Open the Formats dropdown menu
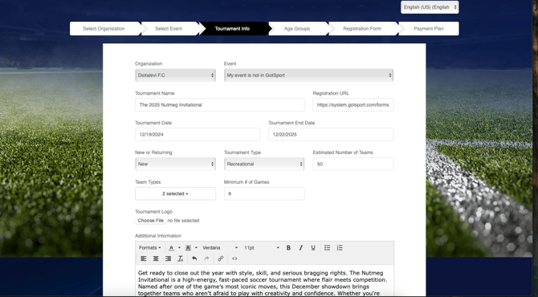The image size is (538, 297). [x=149, y=247]
